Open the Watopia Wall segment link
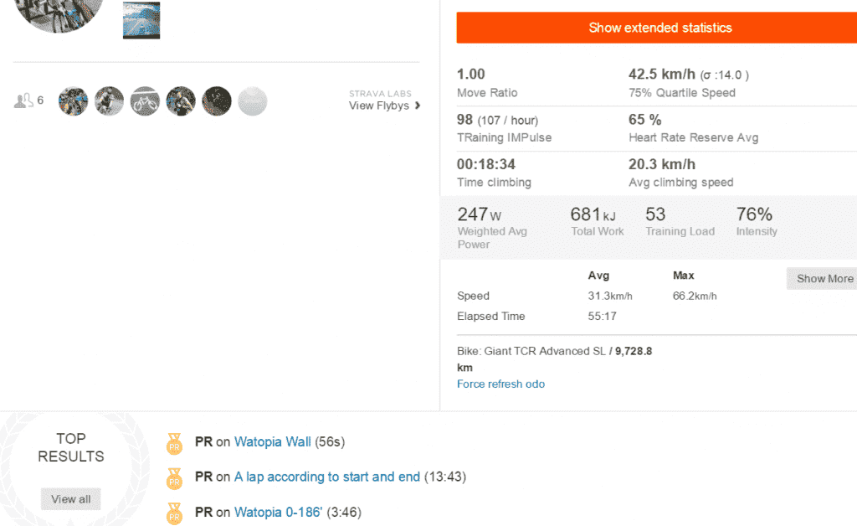Image resolution: width=857 pixels, height=526 pixels. pos(273,441)
